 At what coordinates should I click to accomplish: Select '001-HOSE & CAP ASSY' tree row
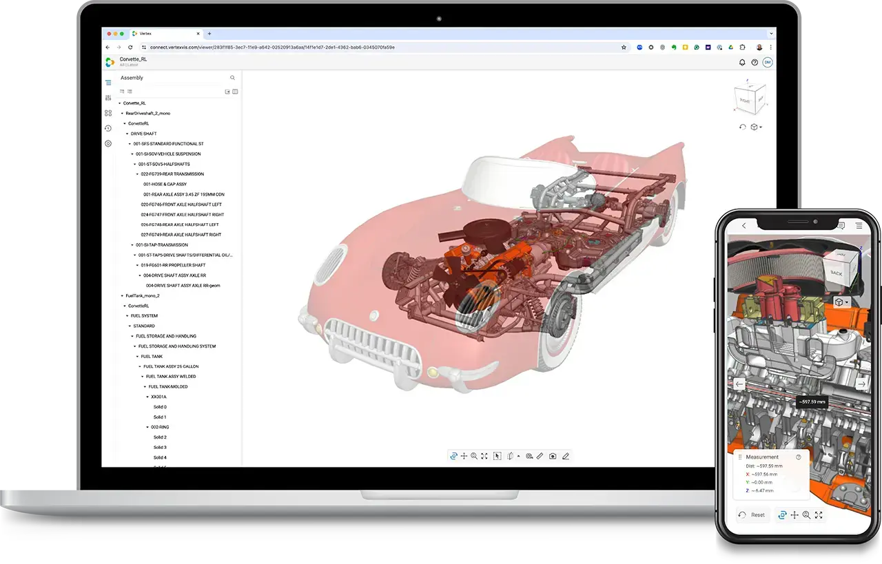click(x=165, y=184)
